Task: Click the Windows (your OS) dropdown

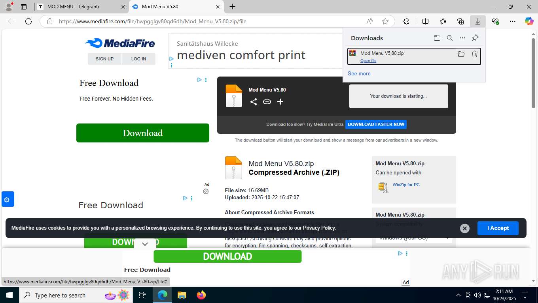Action: pos(414,238)
